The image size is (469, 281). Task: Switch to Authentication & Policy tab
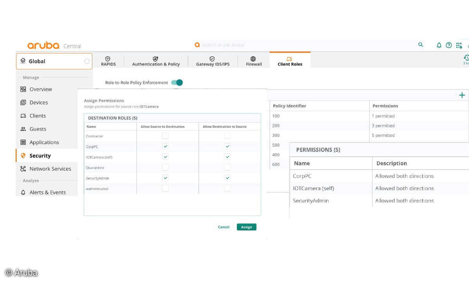click(156, 61)
